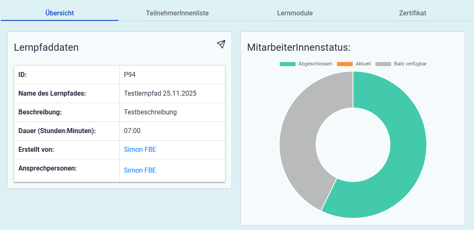The image size is (474, 230).
Task: Go to the Zertifikat tab
Action: coord(412,13)
